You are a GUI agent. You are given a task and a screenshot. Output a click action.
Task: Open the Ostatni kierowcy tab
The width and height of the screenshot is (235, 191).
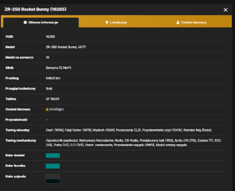pos(191,22)
